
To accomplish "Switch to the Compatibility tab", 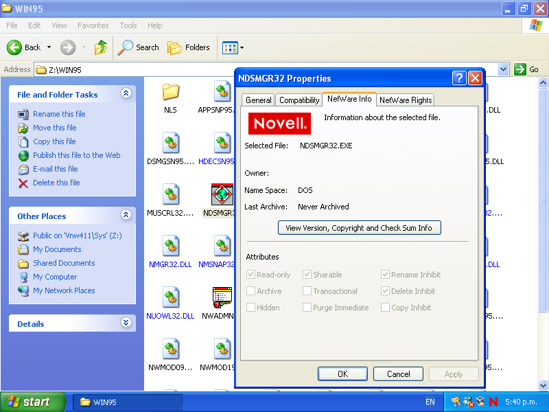I will click(299, 100).
